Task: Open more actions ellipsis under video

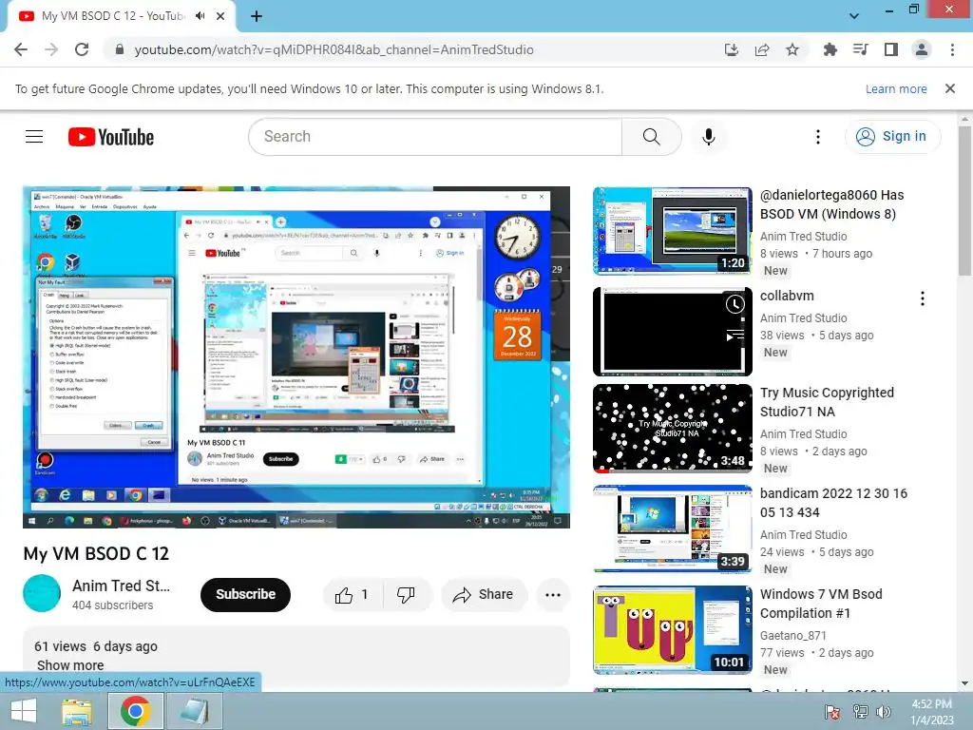Action: point(553,595)
